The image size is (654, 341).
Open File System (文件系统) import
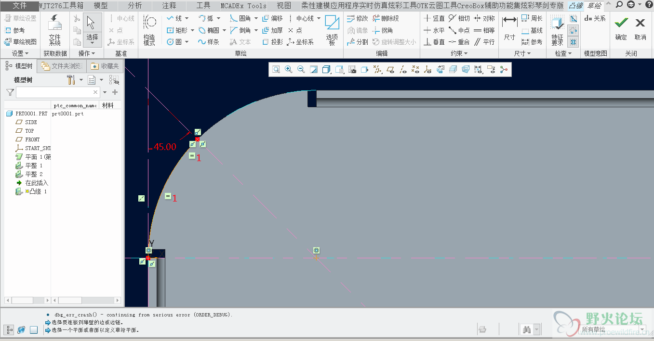55,30
